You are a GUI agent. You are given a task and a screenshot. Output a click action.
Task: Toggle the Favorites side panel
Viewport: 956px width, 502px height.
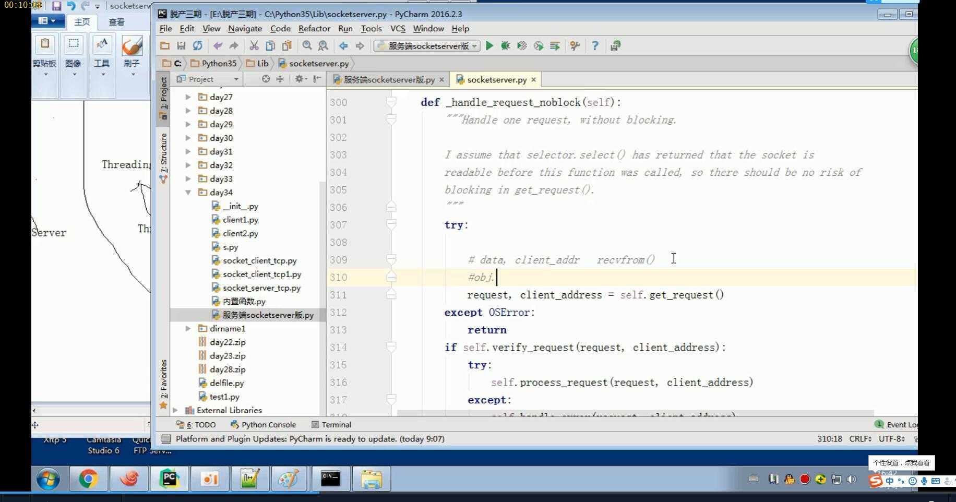point(163,384)
